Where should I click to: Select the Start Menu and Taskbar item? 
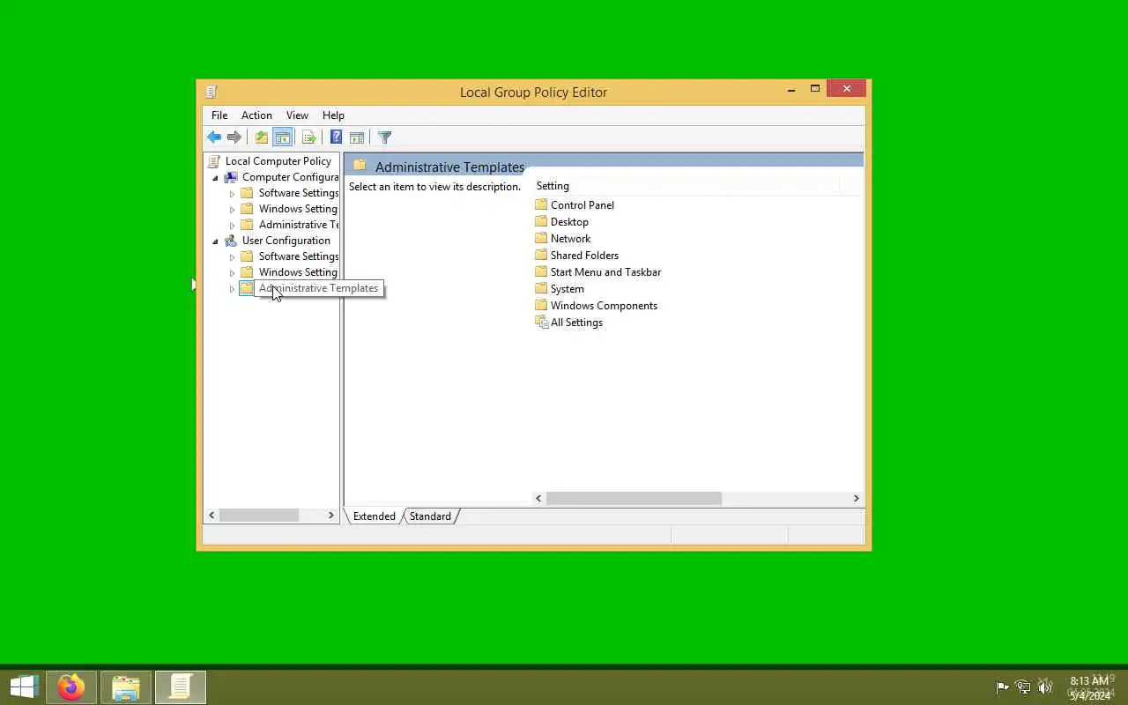(605, 272)
